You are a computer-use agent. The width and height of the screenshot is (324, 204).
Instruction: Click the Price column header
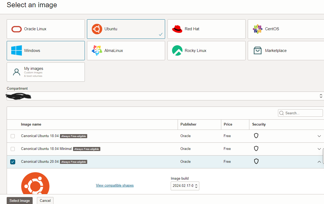tap(228, 124)
